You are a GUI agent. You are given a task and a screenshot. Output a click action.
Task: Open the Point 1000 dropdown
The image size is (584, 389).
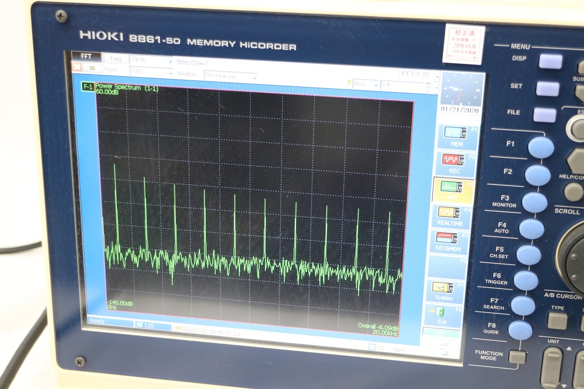tap(151, 71)
